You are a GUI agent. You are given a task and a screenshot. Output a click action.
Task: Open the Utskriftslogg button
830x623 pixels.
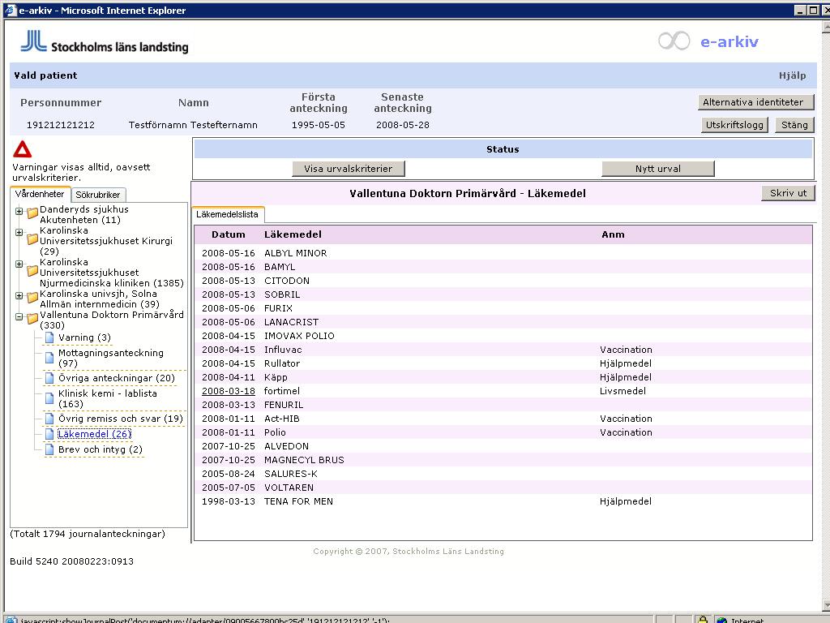(x=734, y=125)
